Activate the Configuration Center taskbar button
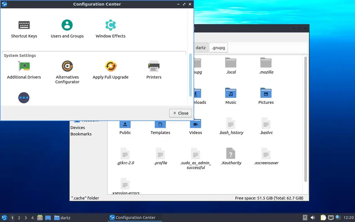Image resolution: width=355 pixels, height=222 pixels. [x=135, y=218]
